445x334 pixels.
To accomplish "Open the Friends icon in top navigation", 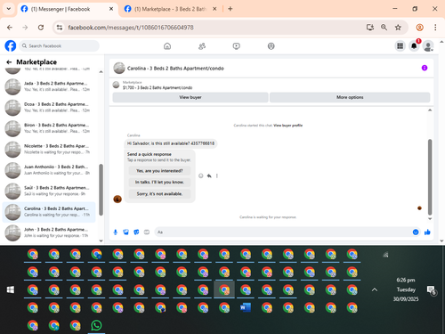I will coord(202,46).
